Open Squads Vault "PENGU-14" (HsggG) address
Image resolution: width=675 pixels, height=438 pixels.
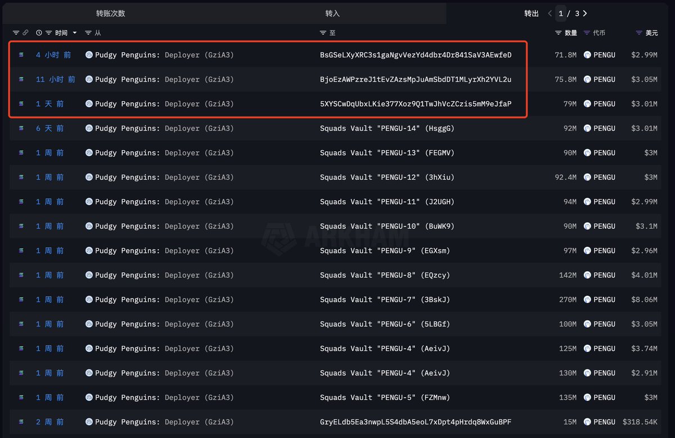click(x=387, y=128)
